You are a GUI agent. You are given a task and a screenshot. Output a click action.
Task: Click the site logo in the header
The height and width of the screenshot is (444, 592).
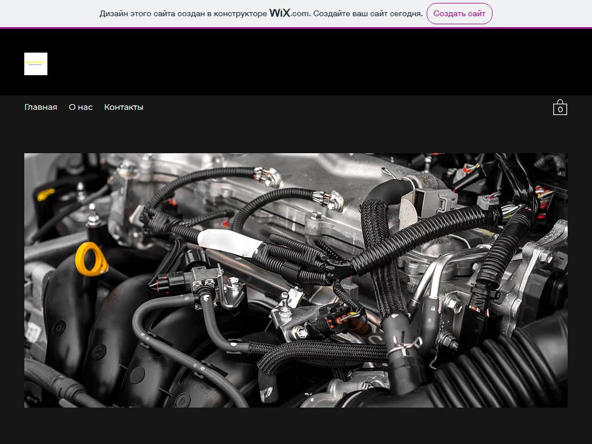[36, 64]
